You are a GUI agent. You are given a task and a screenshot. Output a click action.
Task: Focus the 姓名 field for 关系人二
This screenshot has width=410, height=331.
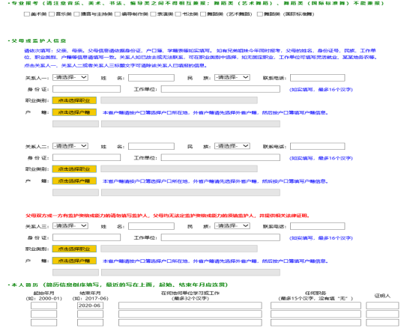click(151, 146)
